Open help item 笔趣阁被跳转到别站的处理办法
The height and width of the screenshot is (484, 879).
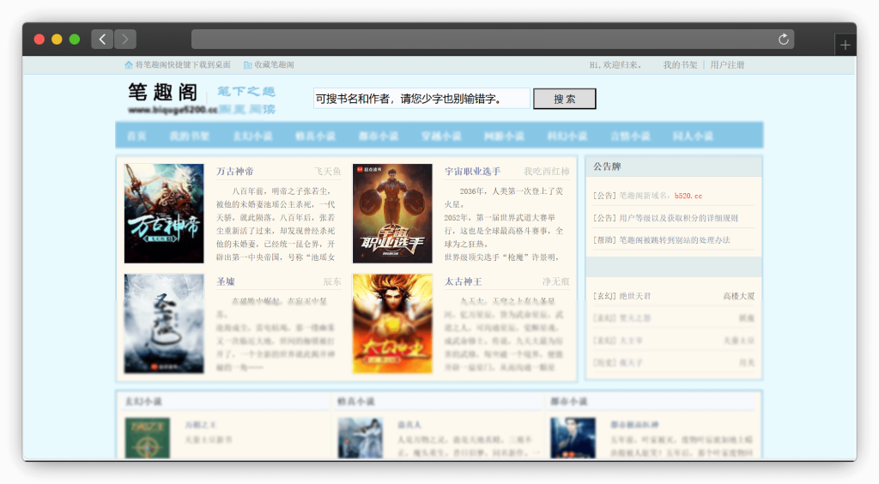675,240
